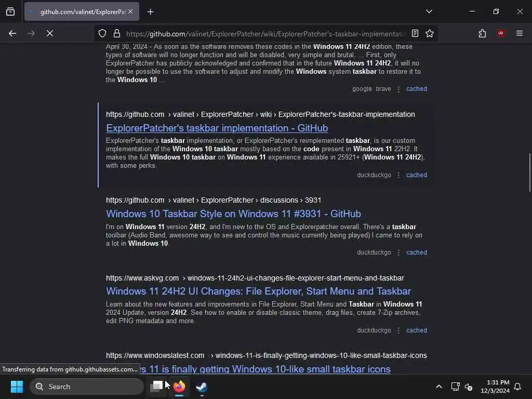
Task: Open Firefox View button in tab strip
Action: pos(10,12)
